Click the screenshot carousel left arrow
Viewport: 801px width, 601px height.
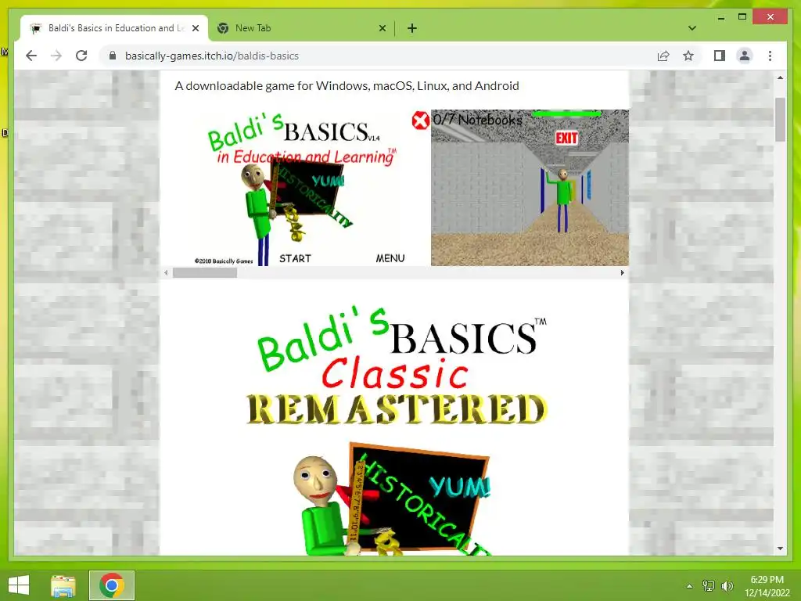tap(166, 273)
